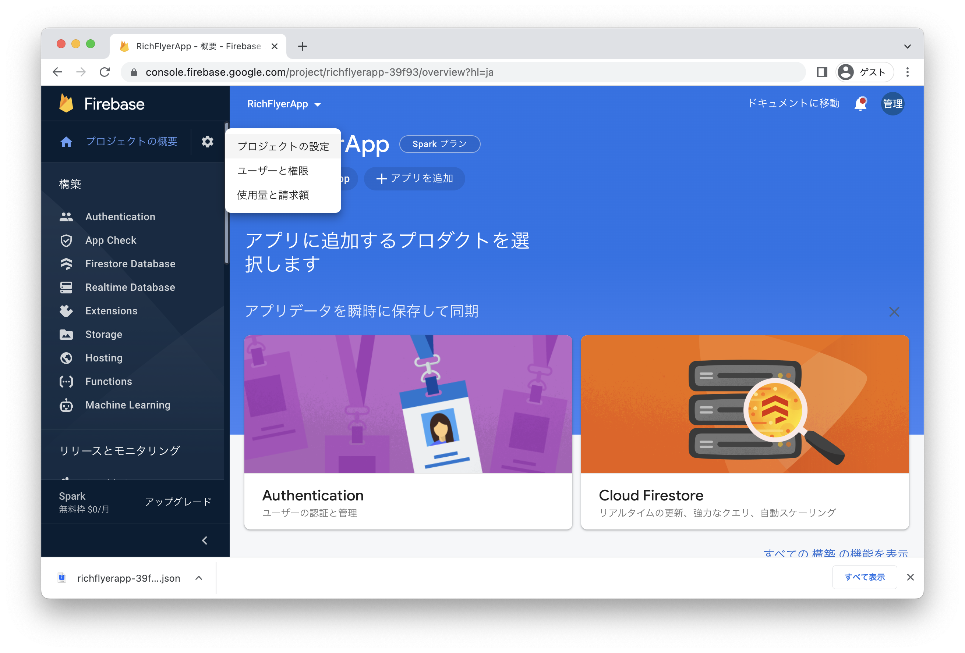
Task: Click the Spark プラン badge
Action: (440, 144)
